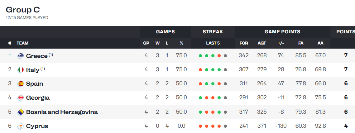Click the Group C heading

23,10
